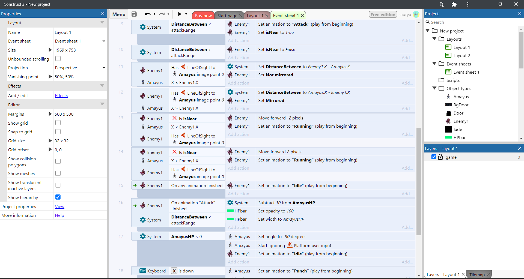Select the fade object black swatch
This screenshot has height=279, width=524.
pos(448,129)
